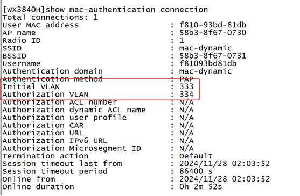Click the Authentication domain value mac-dynamic

(206, 71)
